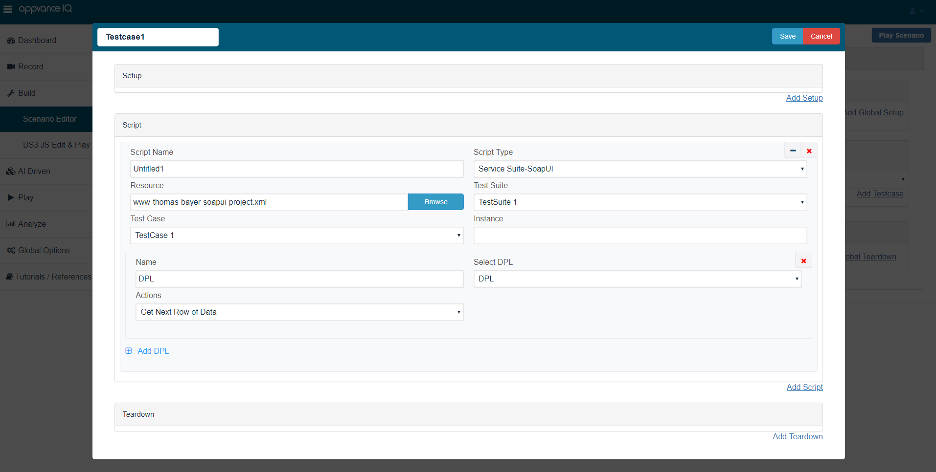Click the Add Script link

804,387
